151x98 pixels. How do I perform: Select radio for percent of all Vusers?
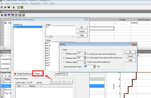64,53
